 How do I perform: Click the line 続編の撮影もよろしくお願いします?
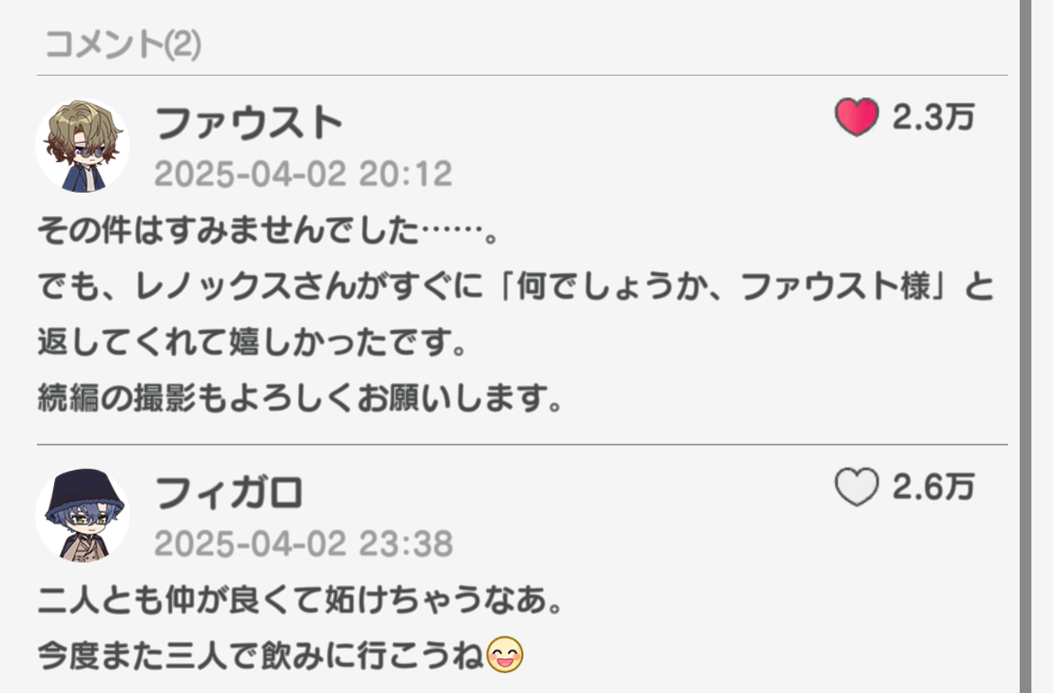300,398
